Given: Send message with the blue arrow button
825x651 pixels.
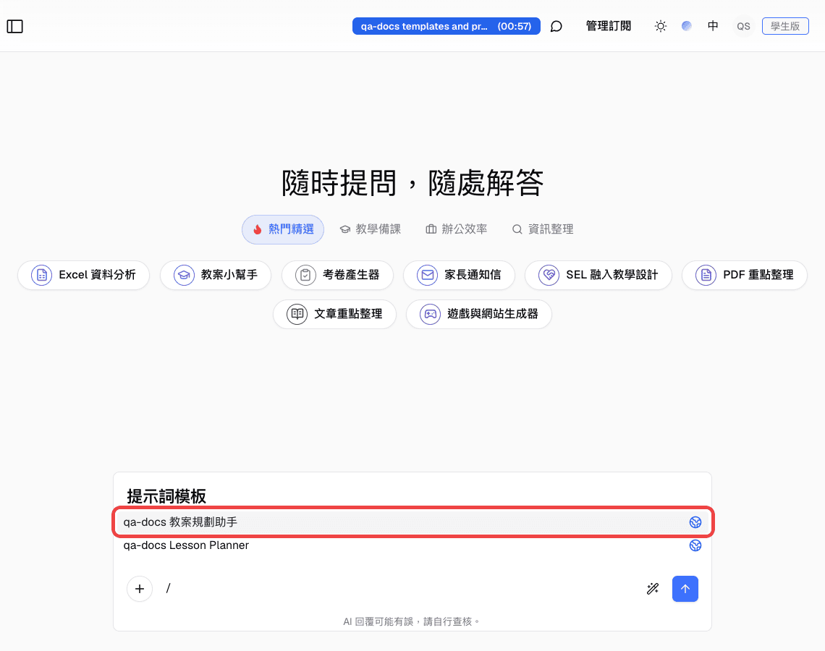Looking at the screenshot, I should pyautogui.click(x=685, y=588).
